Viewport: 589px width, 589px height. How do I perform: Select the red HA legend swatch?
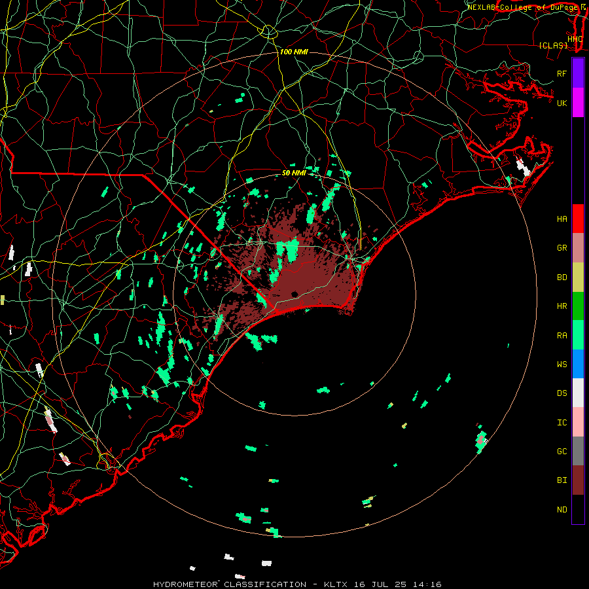(x=578, y=219)
